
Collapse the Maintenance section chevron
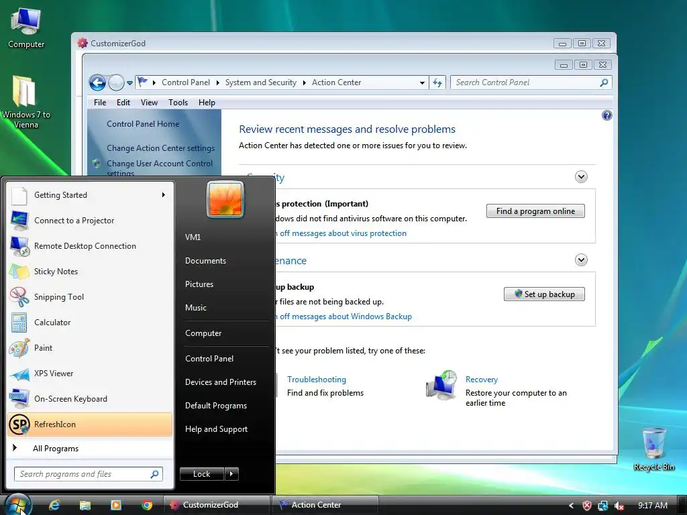(581, 260)
